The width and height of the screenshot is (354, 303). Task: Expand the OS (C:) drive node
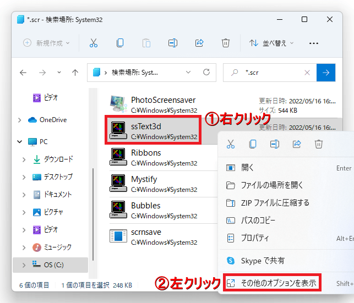coord(24,265)
